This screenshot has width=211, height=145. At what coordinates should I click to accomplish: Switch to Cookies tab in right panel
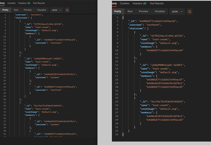coord(124,3)
